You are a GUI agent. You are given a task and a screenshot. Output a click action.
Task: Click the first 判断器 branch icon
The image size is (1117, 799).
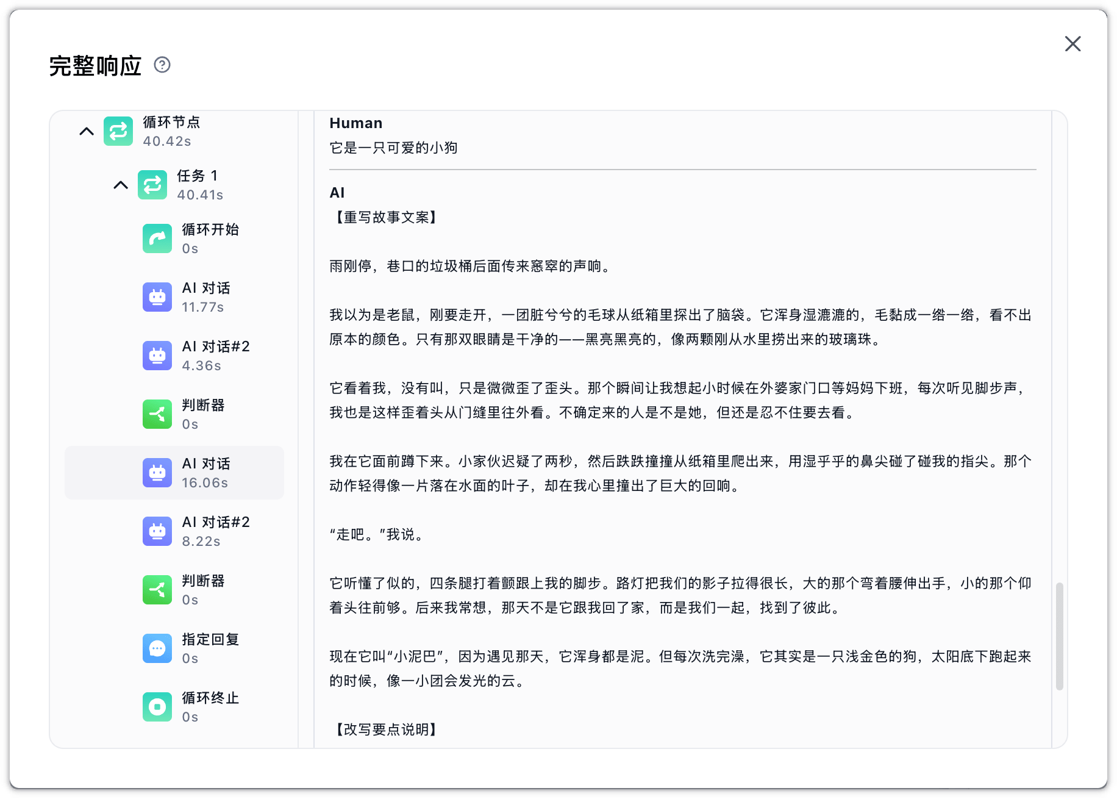(x=157, y=414)
